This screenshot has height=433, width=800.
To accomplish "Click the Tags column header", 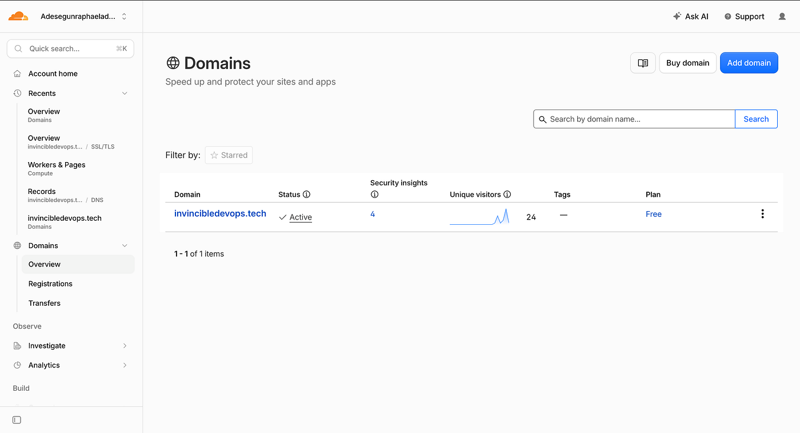I will point(562,195).
